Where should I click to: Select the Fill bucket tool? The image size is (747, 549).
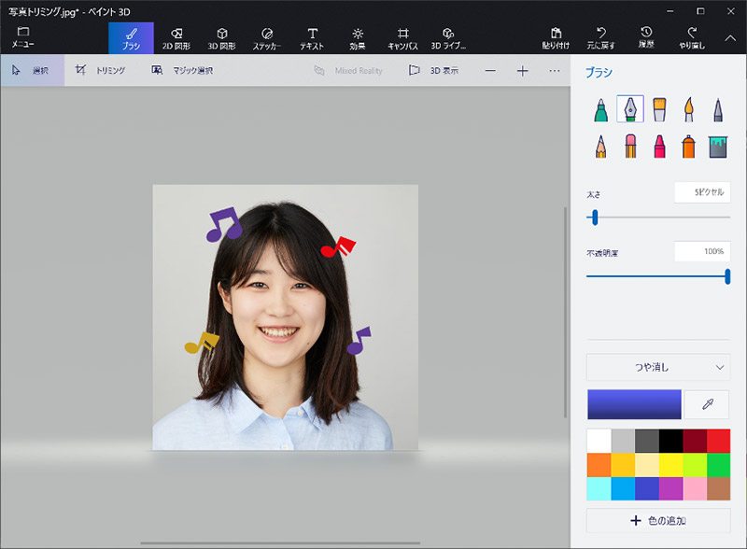tap(717, 146)
